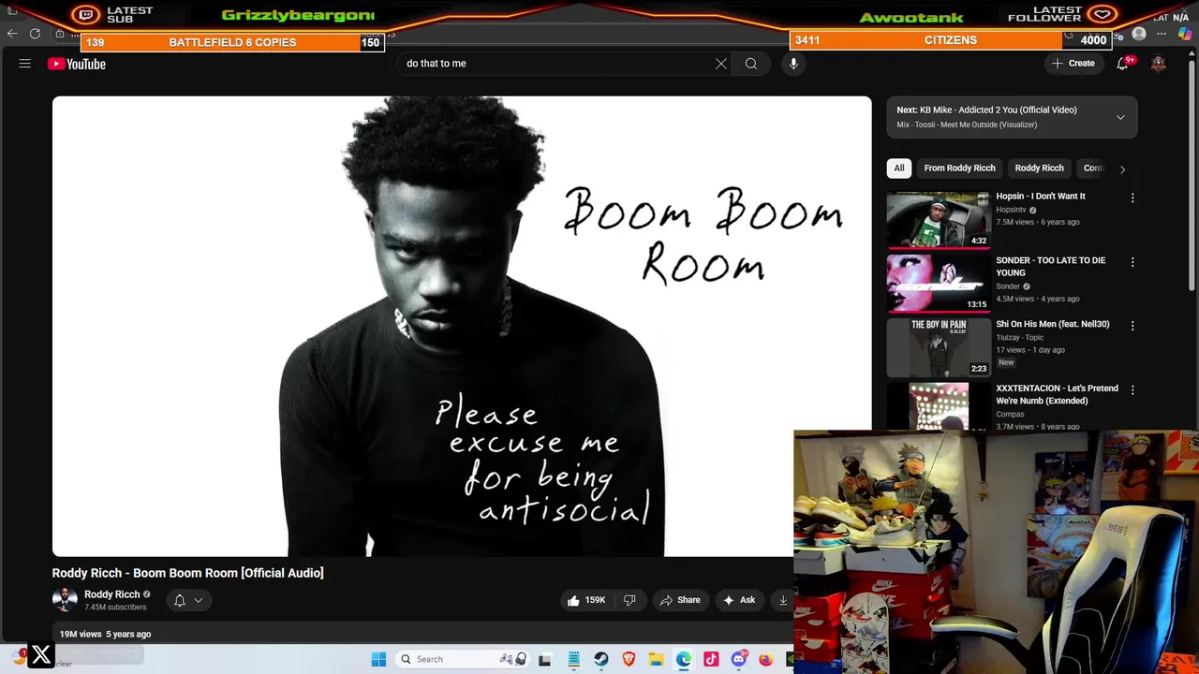Open the YouTube guide hamburger menu
Image resolution: width=1199 pixels, height=674 pixels.
click(25, 64)
